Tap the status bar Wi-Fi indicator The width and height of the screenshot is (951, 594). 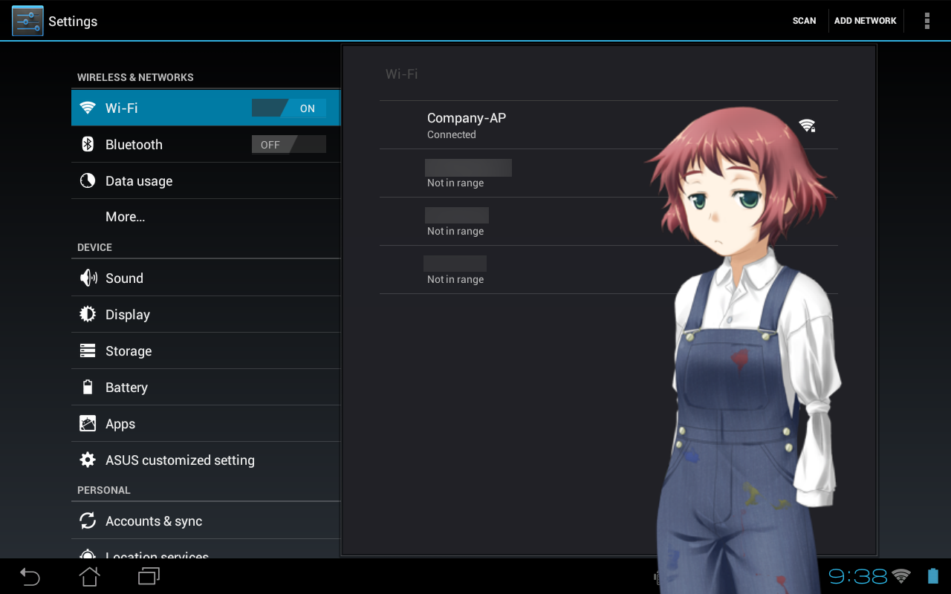[x=901, y=575]
